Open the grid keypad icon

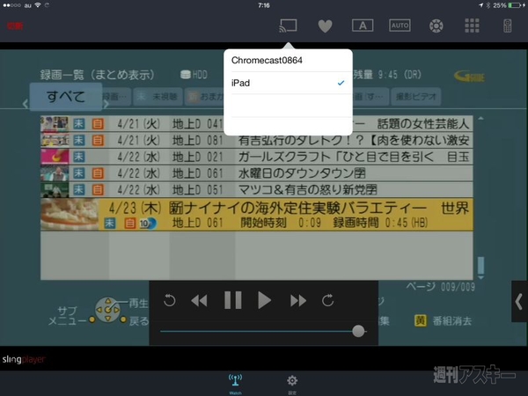point(472,26)
